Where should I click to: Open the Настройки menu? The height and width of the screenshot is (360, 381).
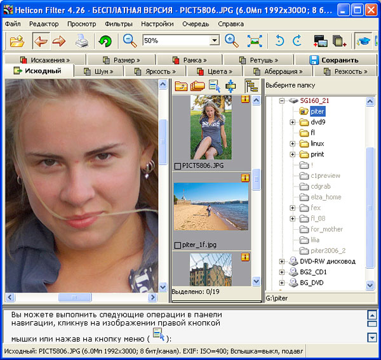157,23
